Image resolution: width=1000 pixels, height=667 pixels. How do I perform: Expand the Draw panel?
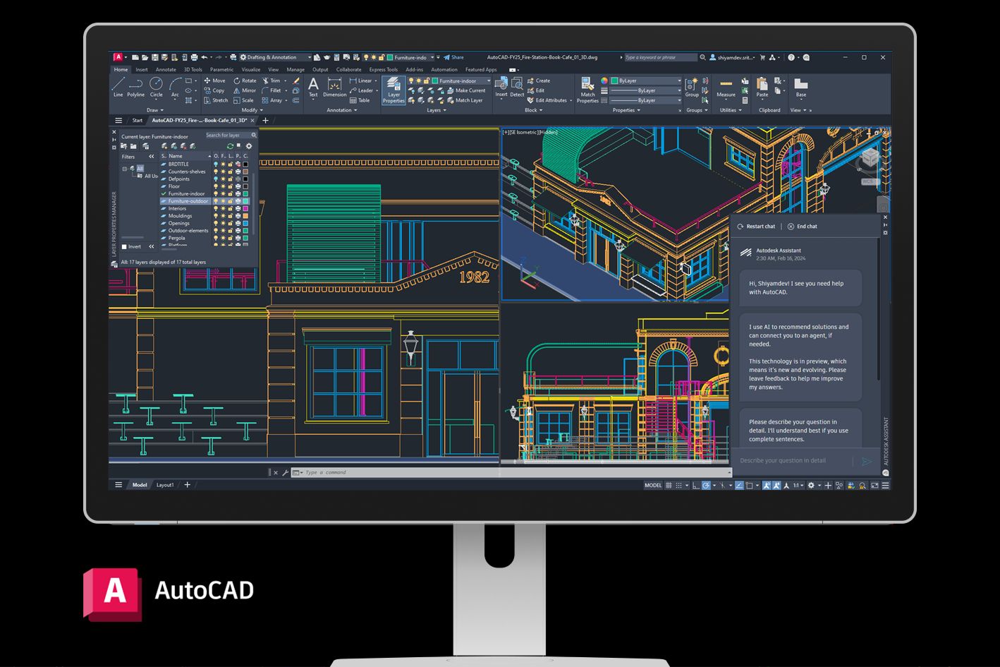tap(155, 110)
